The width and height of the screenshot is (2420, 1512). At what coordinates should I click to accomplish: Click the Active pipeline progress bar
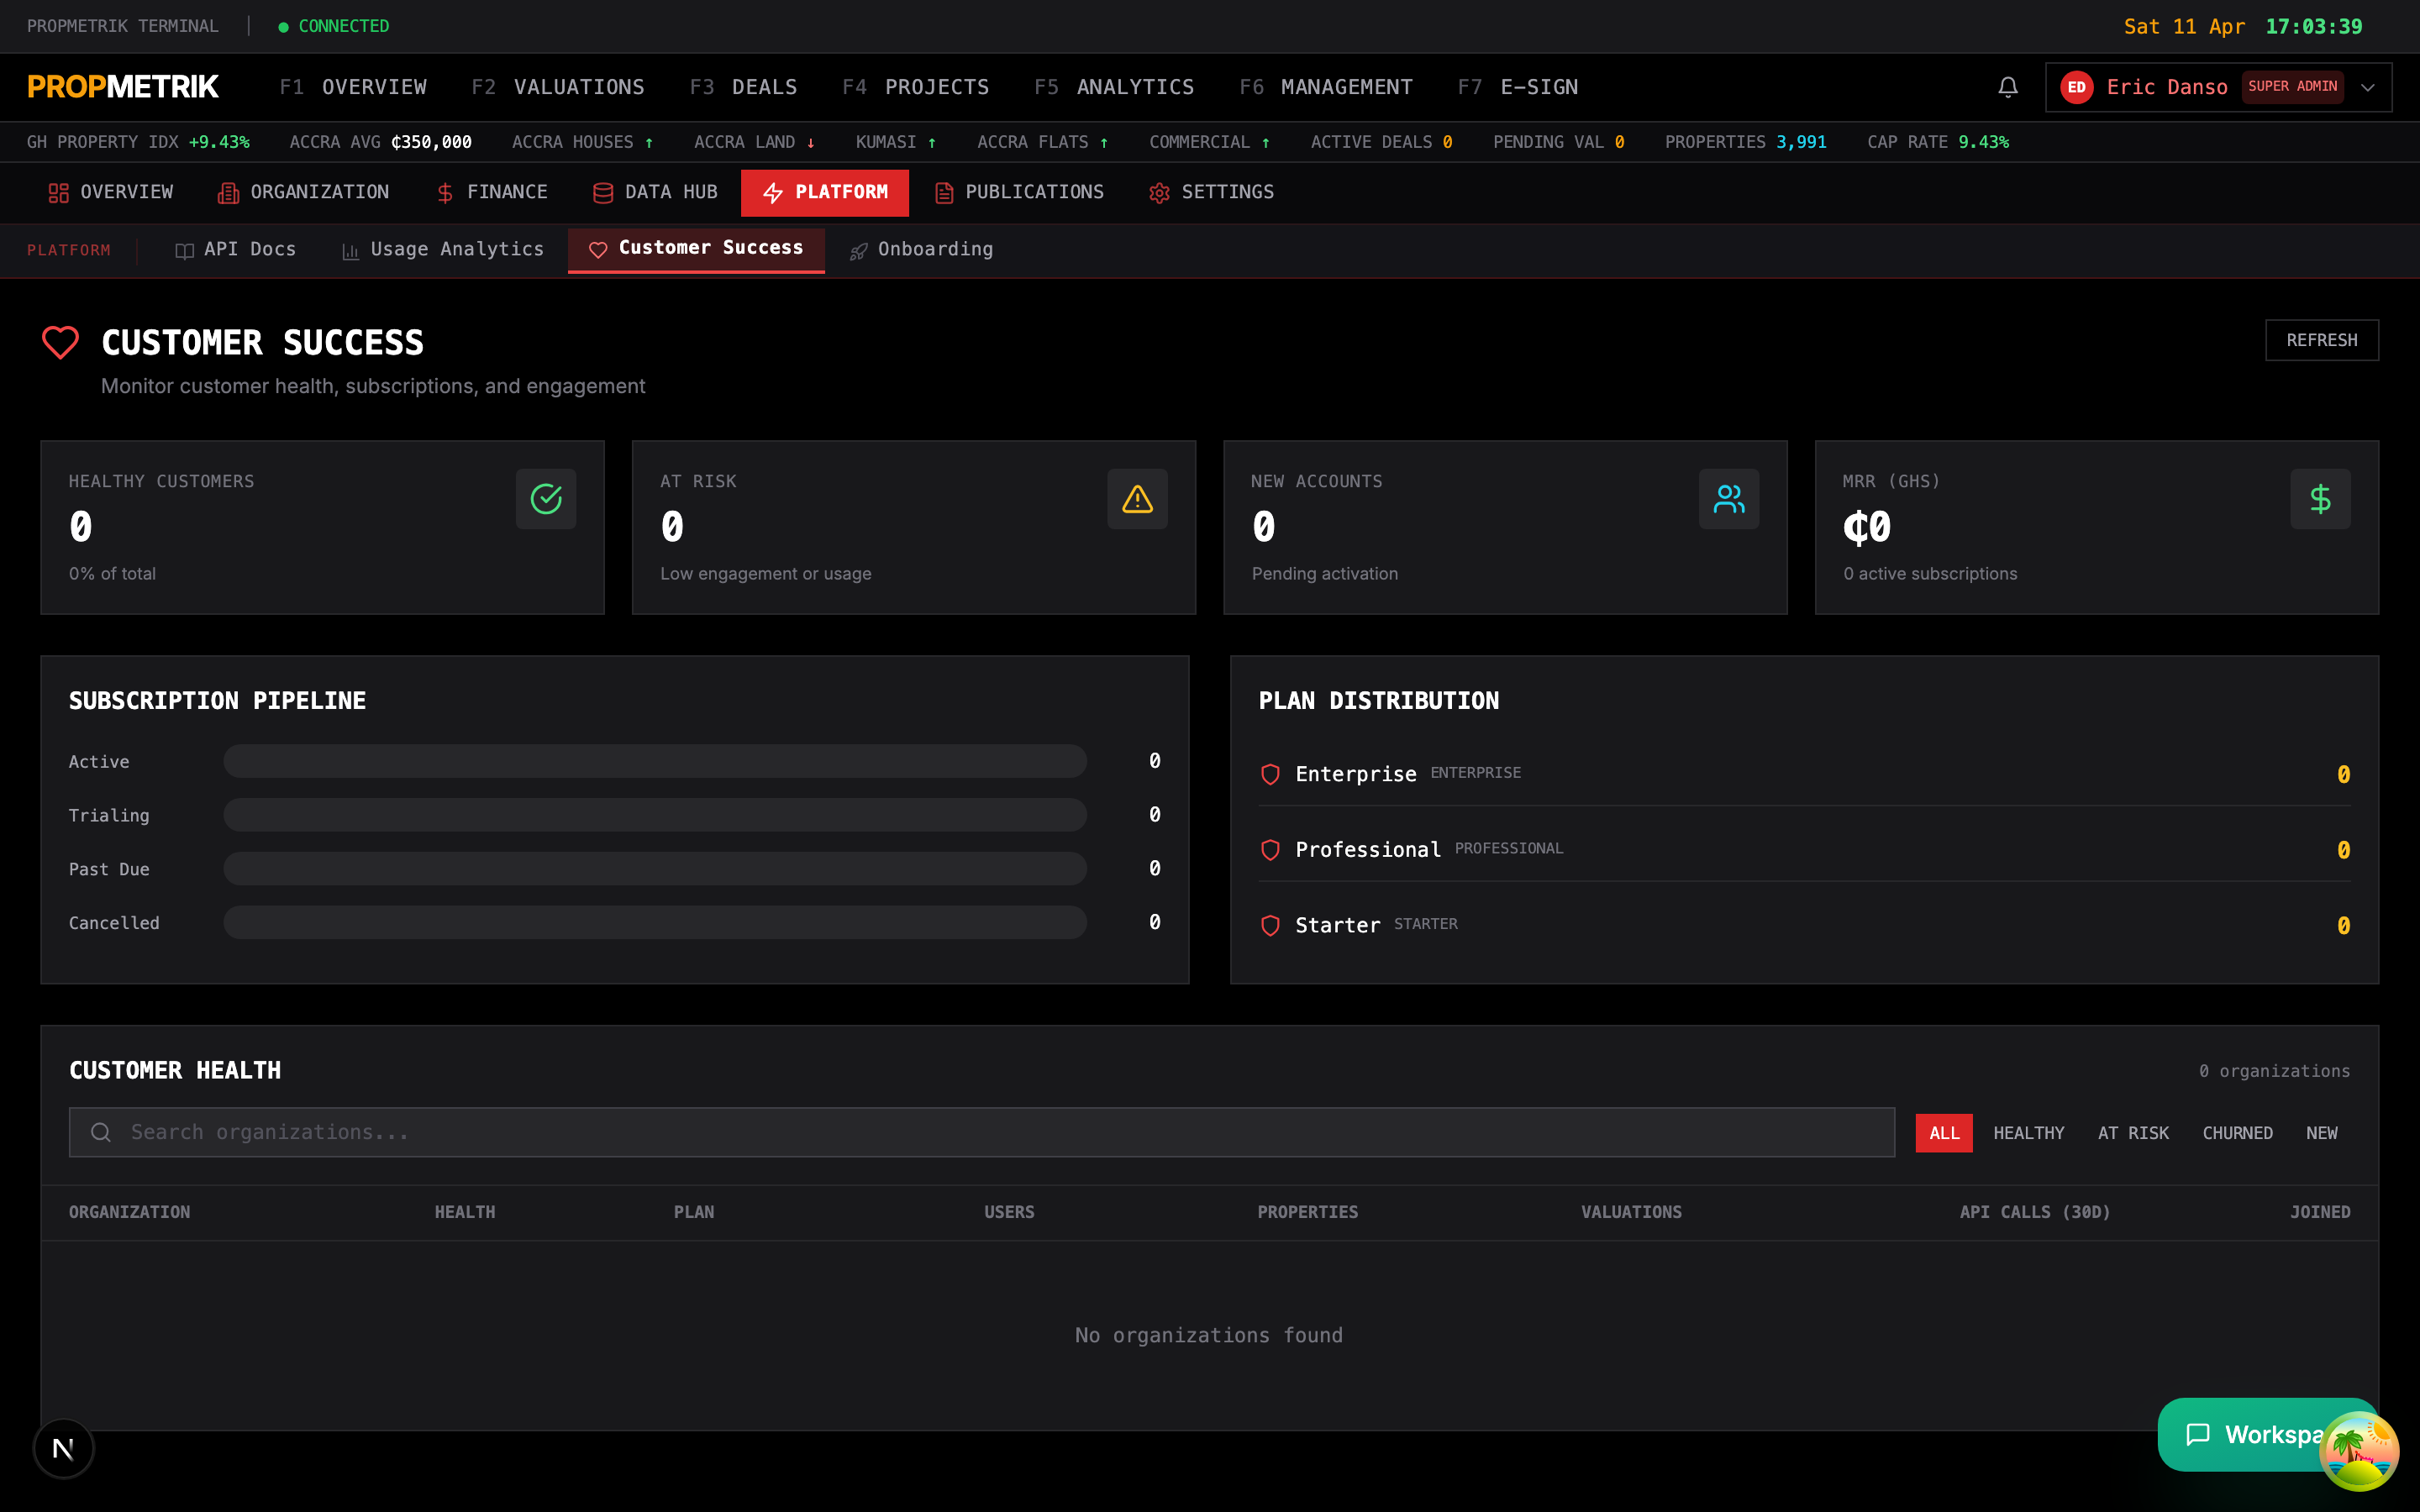click(655, 761)
